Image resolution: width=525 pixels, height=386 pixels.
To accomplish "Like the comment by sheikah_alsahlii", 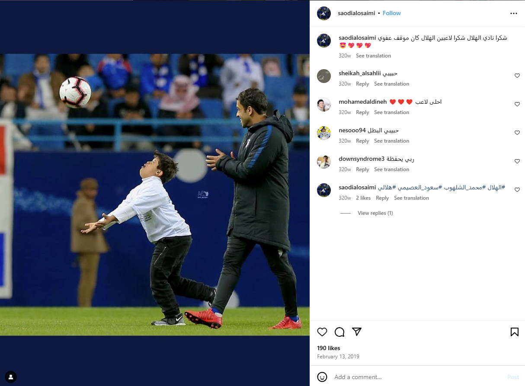I will click(x=517, y=76).
